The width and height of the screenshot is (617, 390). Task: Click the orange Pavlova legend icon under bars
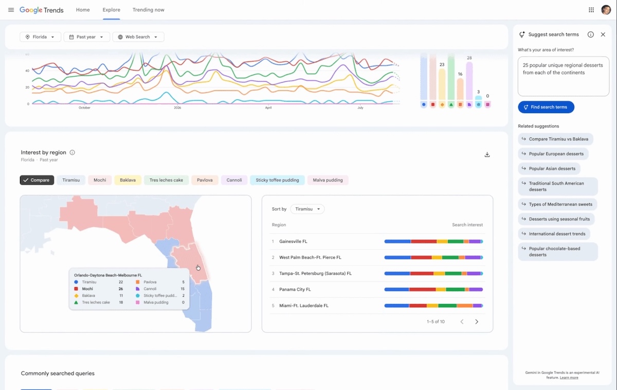pyautogui.click(x=460, y=104)
